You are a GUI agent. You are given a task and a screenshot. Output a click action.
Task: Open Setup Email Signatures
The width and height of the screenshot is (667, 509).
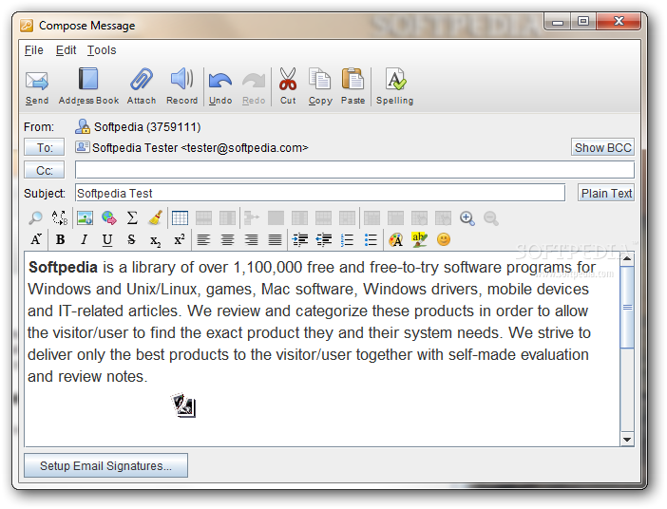tap(105, 465)
